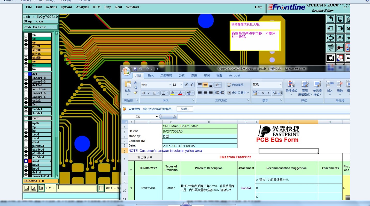Viewport: 370px width, 206px height.
Task: Click the yellow fill color bucket swatch
Action: pyautogui.click(x=172, y=93)
